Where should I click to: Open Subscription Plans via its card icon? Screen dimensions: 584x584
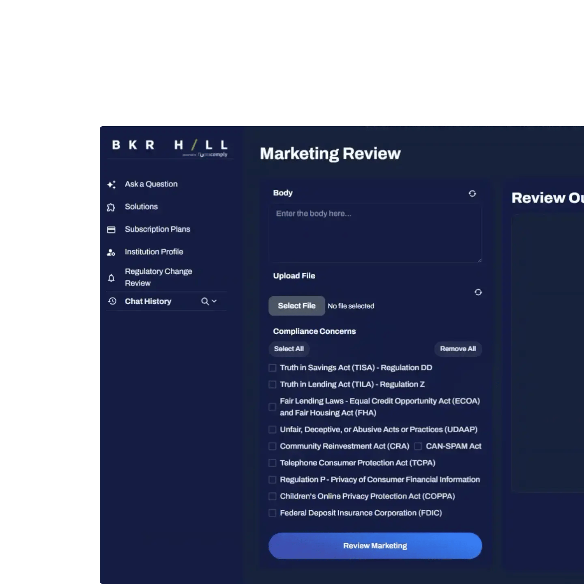111,230
